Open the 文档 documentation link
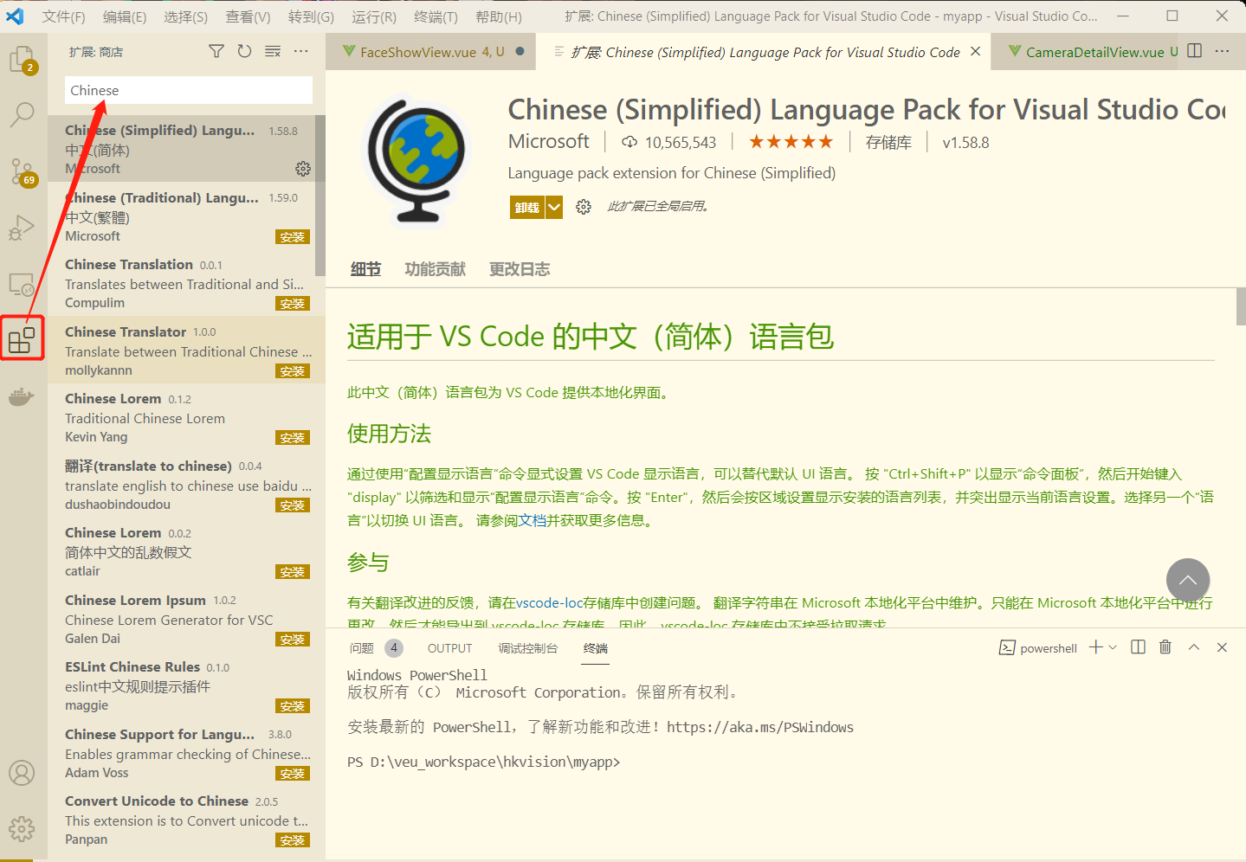 [532, 520]
